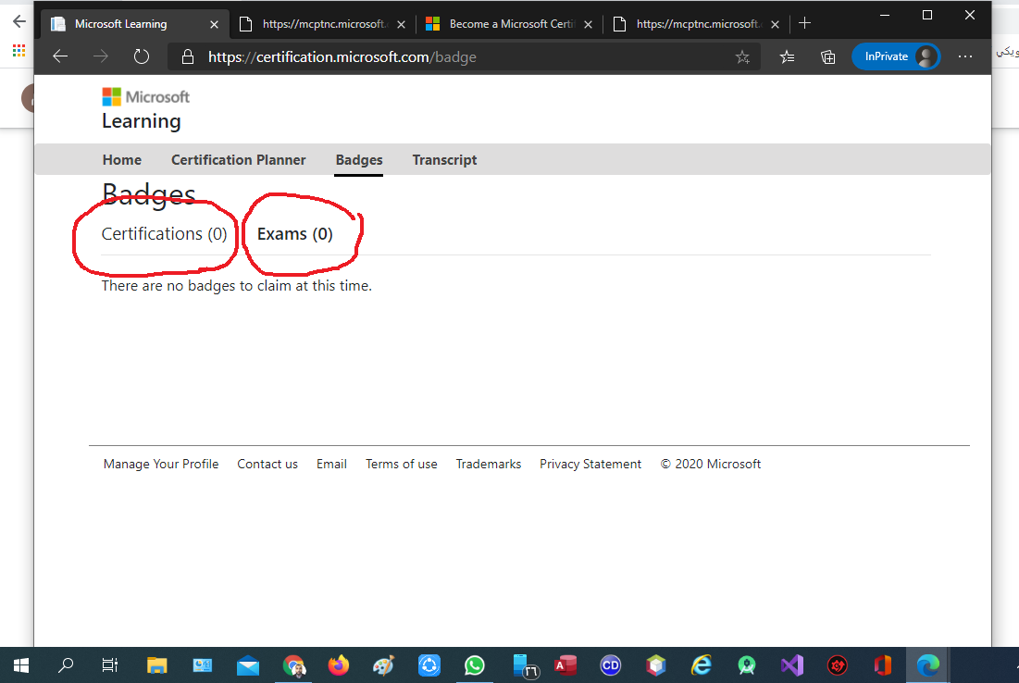The image size is (1019, 683).
Task: Click the lock icon in address bar
Action: [188, 56]
